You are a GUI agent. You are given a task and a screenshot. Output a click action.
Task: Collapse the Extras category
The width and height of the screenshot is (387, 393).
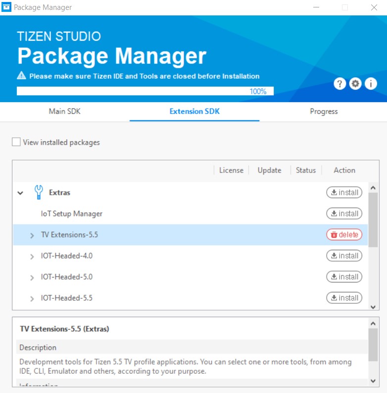[x=20, y=193]
